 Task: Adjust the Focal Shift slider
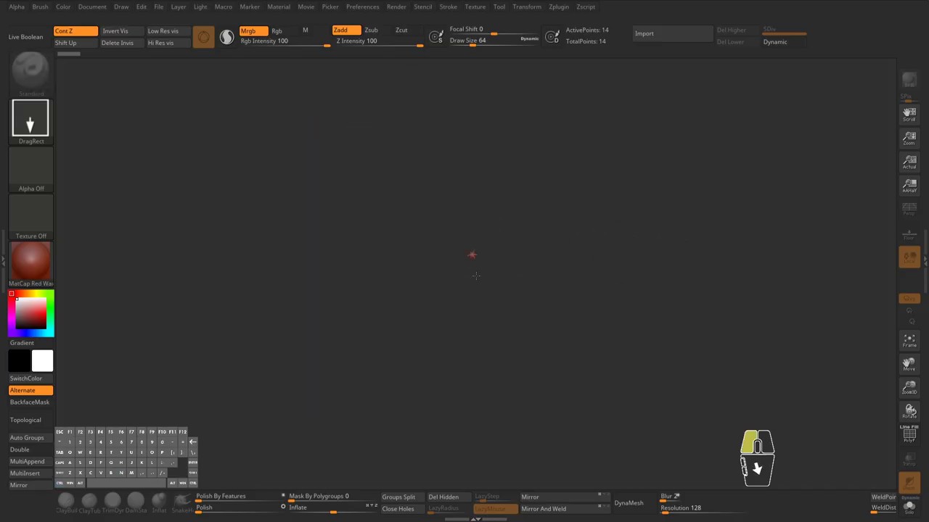click(494, 30)
